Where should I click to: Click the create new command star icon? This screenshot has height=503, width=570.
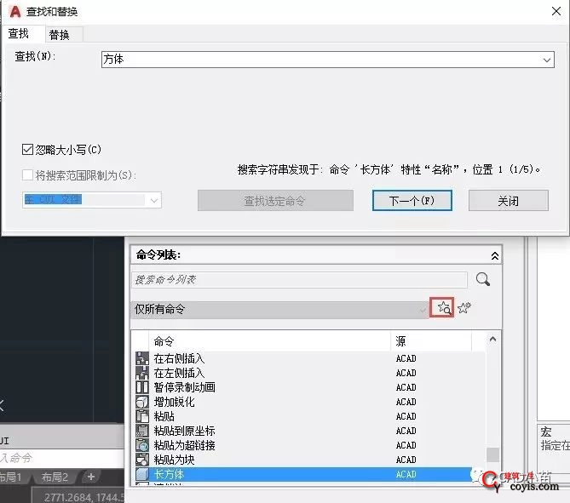point(464,307)
